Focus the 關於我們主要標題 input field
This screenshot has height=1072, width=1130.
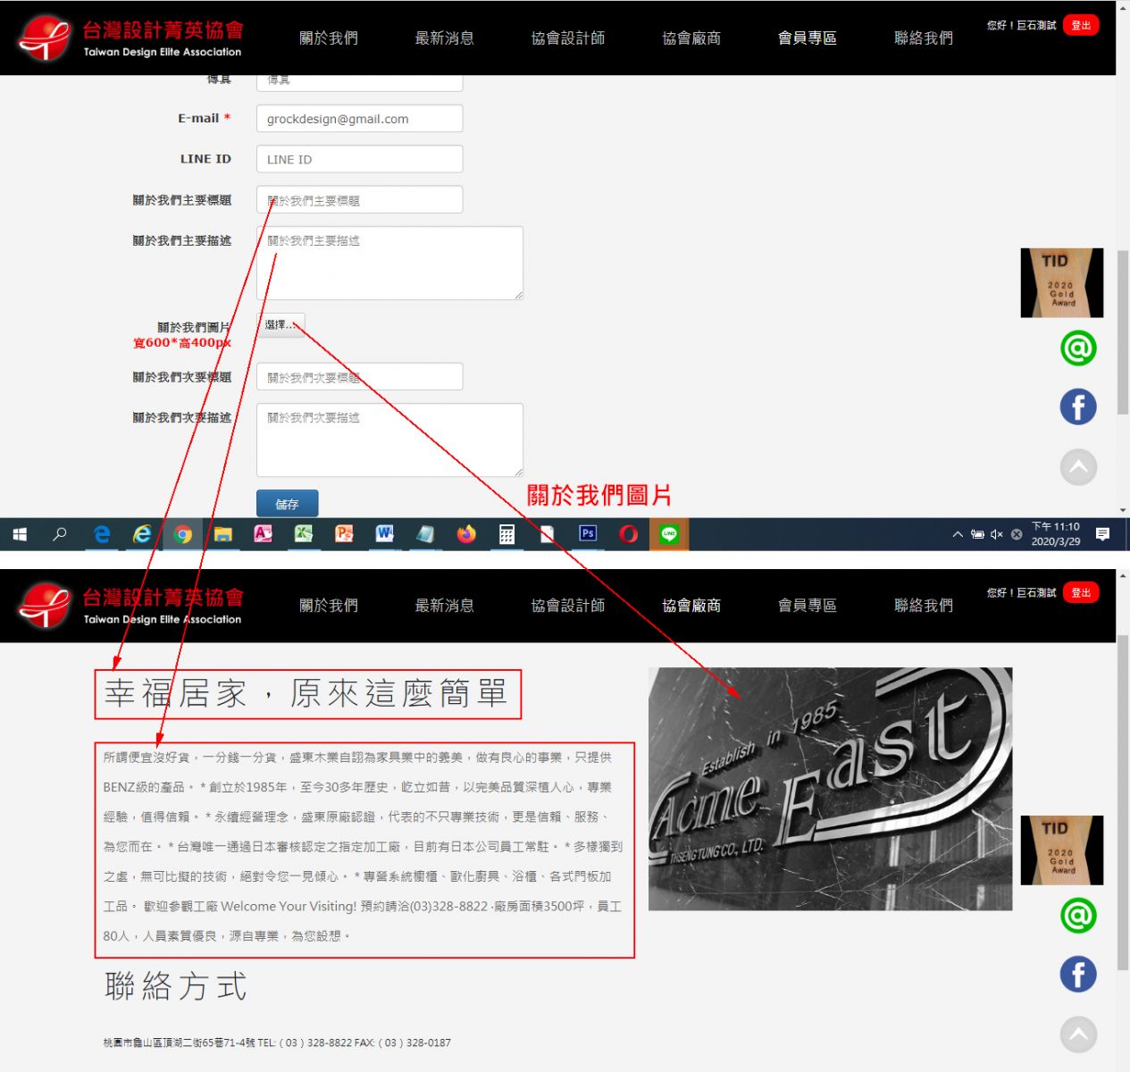tap(359, 200)
